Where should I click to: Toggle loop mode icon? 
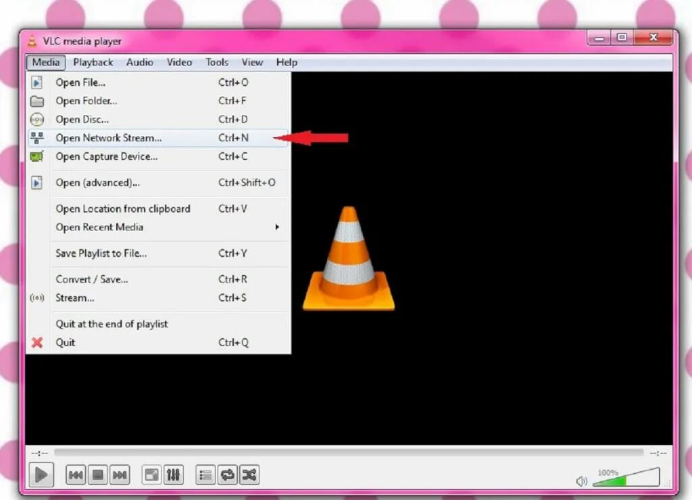tap(227, 475)
